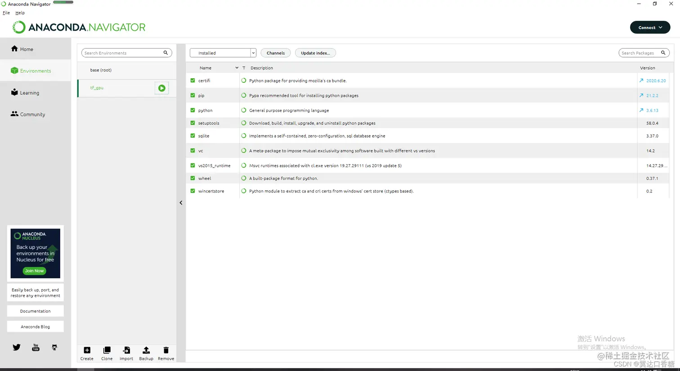Viewport: 680px width, 371px height.
Task: Click the Anaconda Navigator logo
Action: click(x=79, y=27)
